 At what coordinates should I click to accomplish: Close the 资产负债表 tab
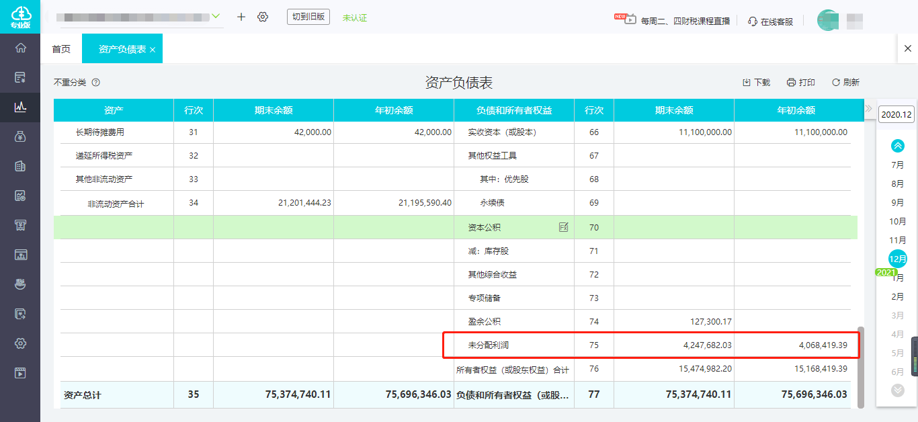pos(153,50)
